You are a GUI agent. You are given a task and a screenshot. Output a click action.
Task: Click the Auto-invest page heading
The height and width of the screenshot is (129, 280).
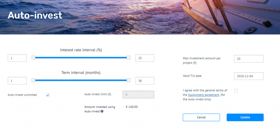[35, 15]
